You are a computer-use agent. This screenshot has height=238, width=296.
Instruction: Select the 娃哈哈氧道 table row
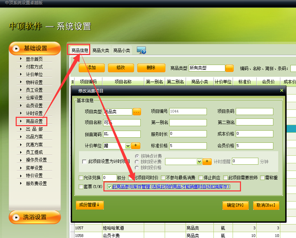click(x=183, y=228)
